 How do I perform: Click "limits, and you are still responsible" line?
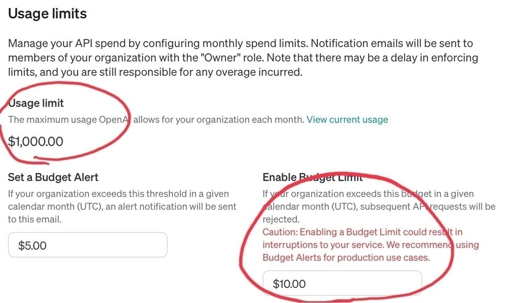[x=155, y=72]
